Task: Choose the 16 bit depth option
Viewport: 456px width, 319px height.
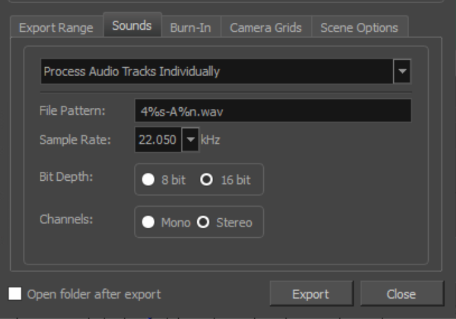Action: click(x=207, y=179)
